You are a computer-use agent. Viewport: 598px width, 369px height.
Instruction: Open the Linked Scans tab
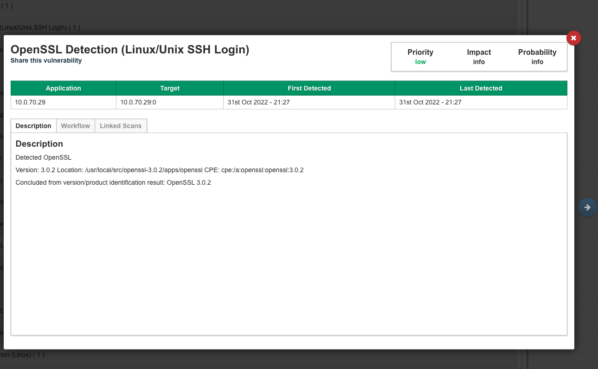click(121, 126)
